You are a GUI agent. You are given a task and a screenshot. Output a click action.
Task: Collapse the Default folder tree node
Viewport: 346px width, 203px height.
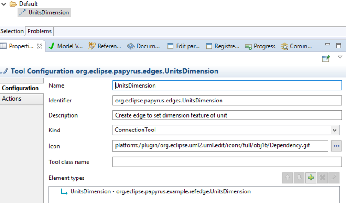pos(4,4)
